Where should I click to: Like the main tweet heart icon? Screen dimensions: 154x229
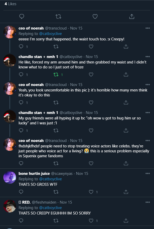(95, 16)
